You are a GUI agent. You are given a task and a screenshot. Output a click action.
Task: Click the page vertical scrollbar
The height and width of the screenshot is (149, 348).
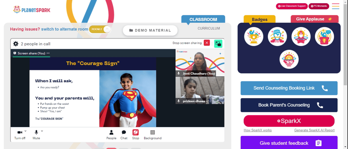(345, 44)
